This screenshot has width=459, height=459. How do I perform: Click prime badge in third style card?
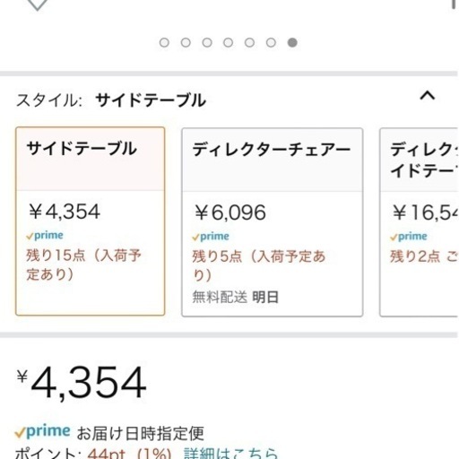click(409, 237)
